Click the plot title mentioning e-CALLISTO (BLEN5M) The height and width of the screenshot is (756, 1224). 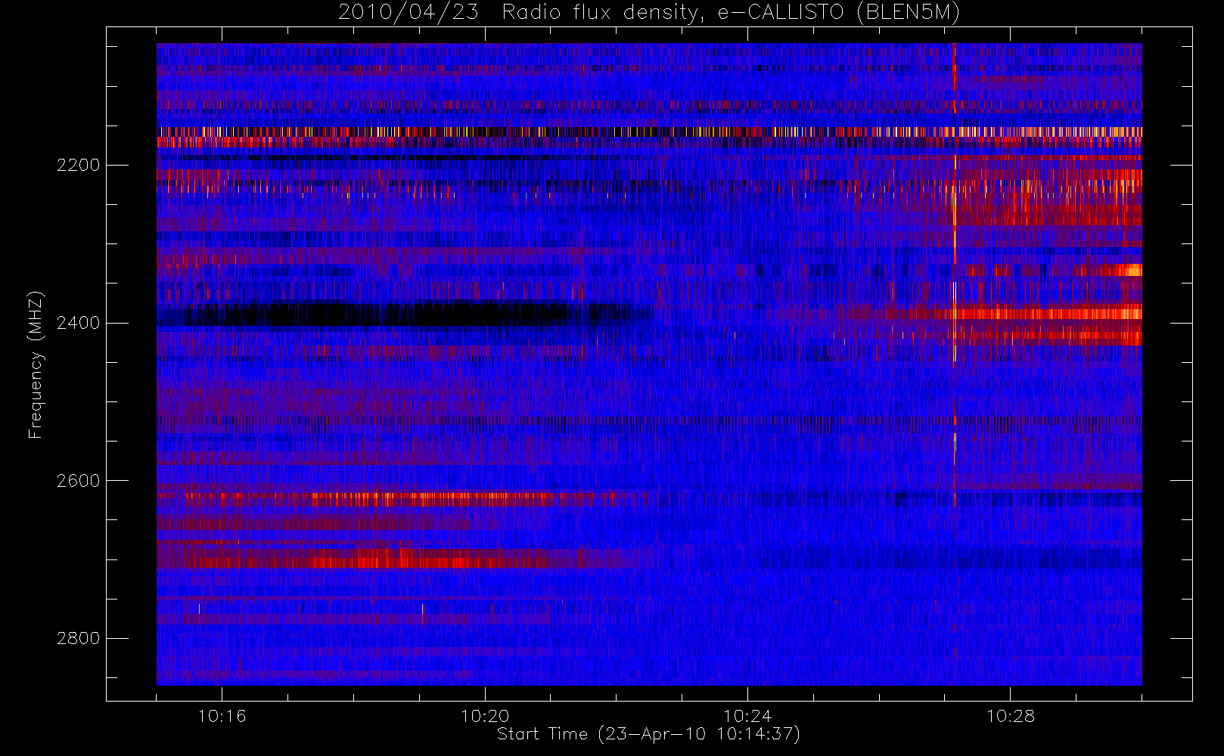coord(648,13)
